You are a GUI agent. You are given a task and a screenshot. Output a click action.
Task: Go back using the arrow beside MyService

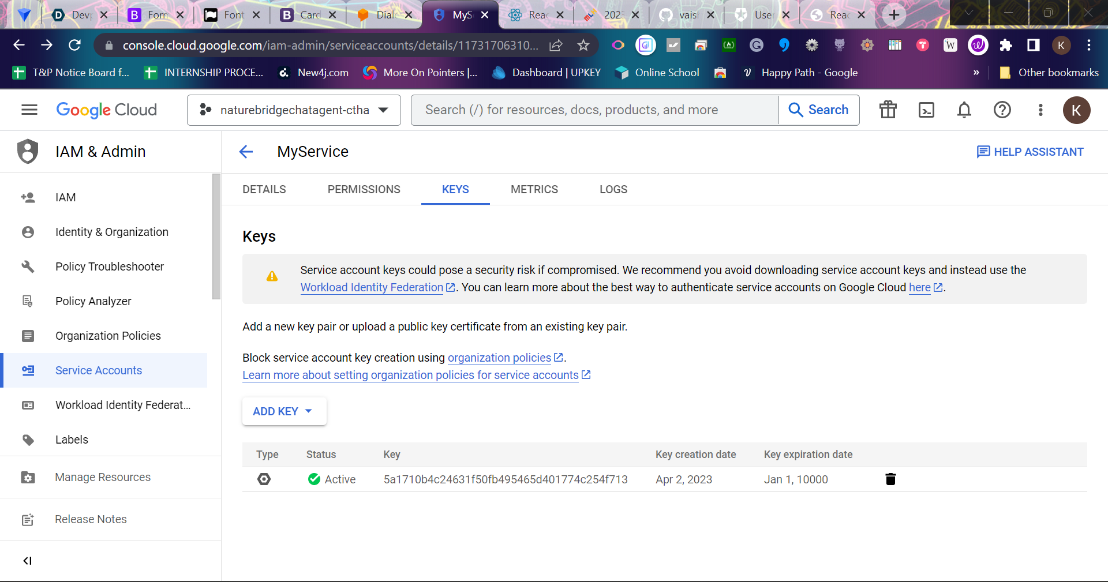(246, 152)
